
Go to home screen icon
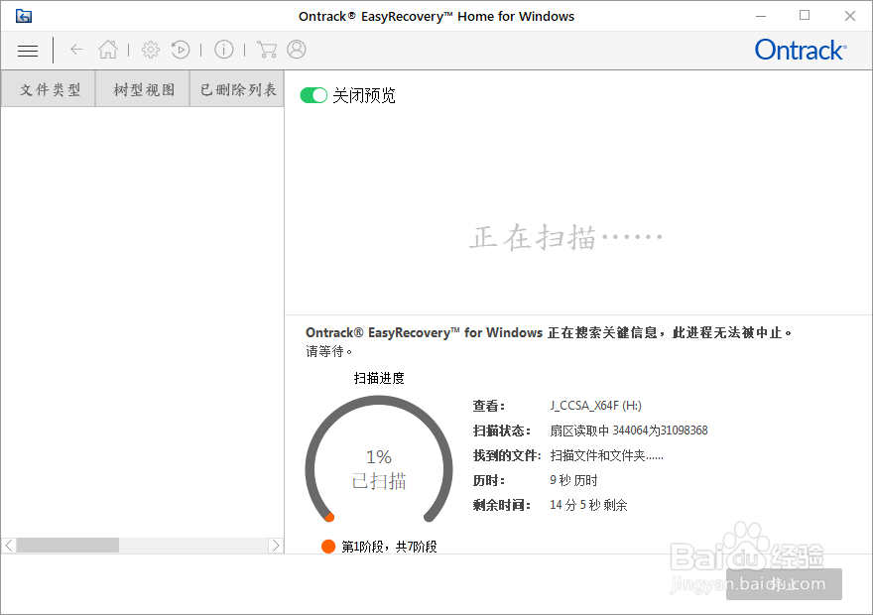[x=108, y=50]
